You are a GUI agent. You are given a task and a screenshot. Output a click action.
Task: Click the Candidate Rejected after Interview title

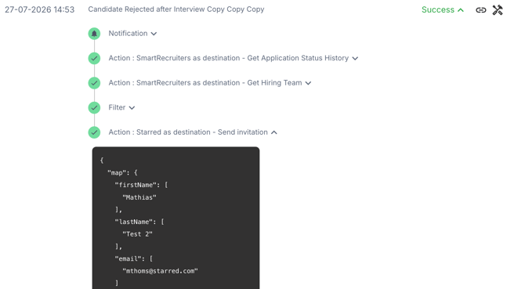pyautogui.click(x=176, y=9)
